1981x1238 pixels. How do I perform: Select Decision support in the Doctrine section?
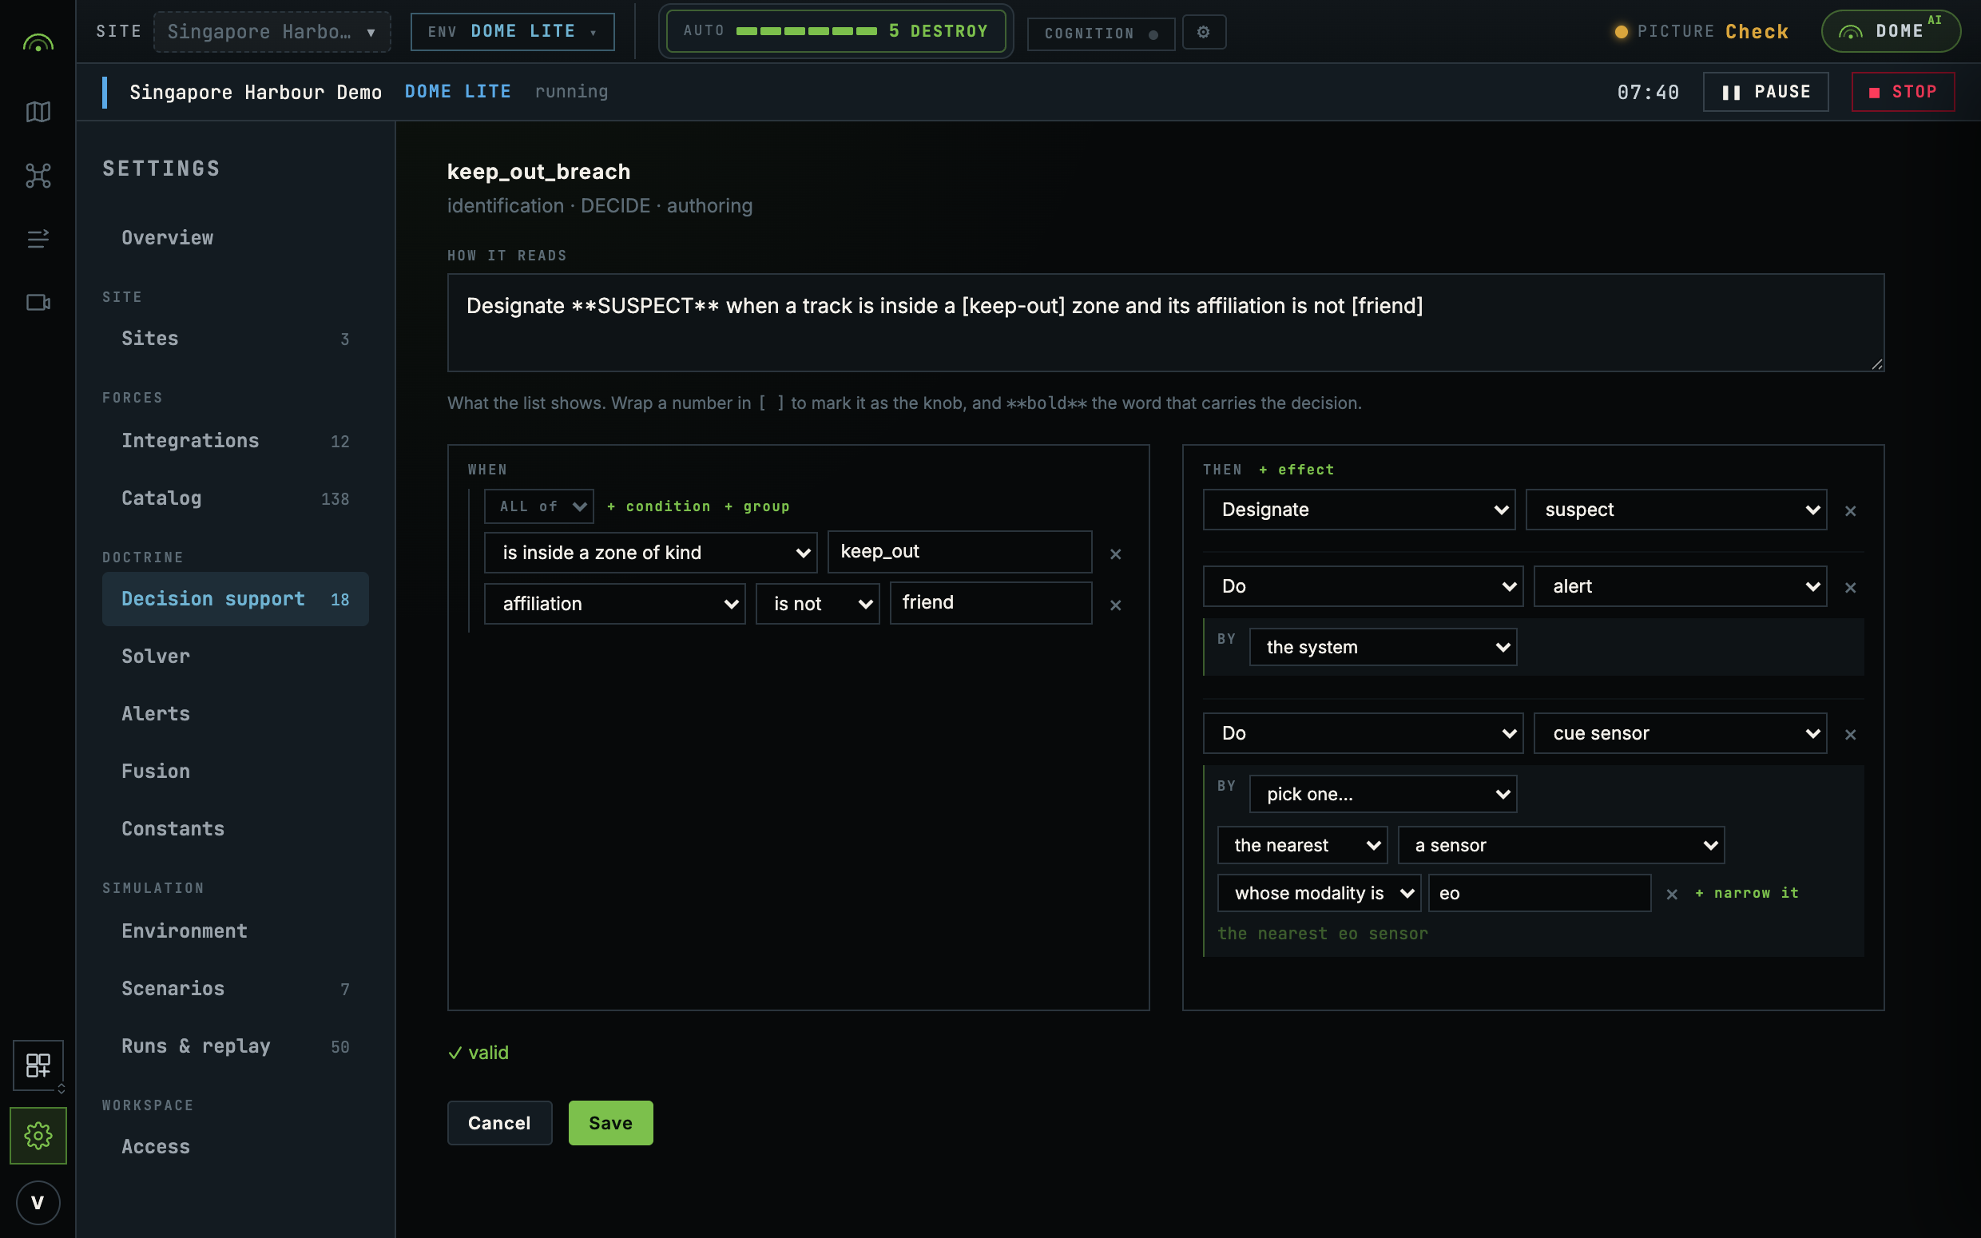coord(235,599)
